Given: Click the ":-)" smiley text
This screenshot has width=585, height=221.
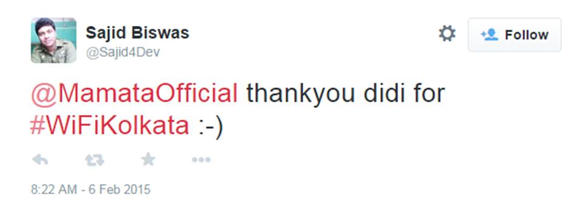Looking at the screenshot, I should (x=210, y=128).
